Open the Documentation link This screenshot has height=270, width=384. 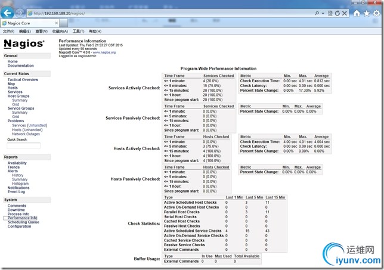click(20, 66)
